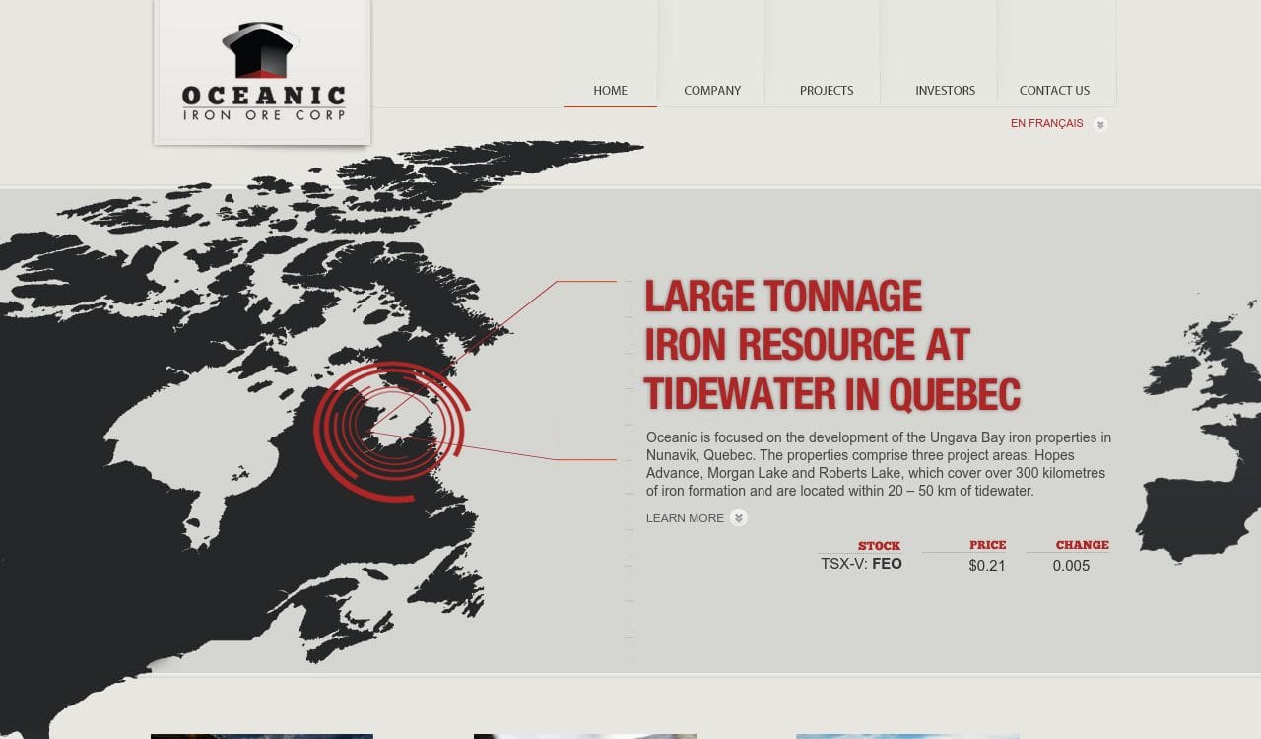Select the INVESTORS navigation item
Image resolution: width=1261 pixels, height=739 pixels.
[x=945, y=90]
